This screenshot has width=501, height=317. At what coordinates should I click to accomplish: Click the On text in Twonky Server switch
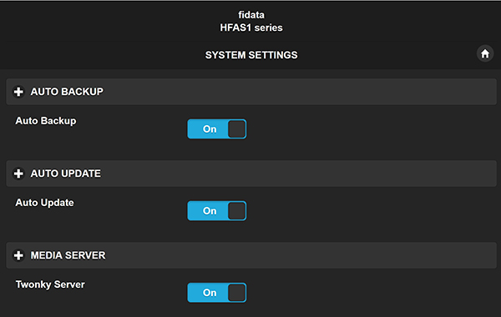(x=210, y=293)
